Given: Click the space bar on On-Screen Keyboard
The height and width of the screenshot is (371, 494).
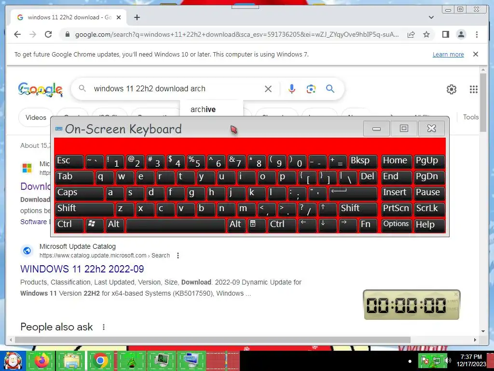Looking at the screenshot, I should (x=176, y=225).
